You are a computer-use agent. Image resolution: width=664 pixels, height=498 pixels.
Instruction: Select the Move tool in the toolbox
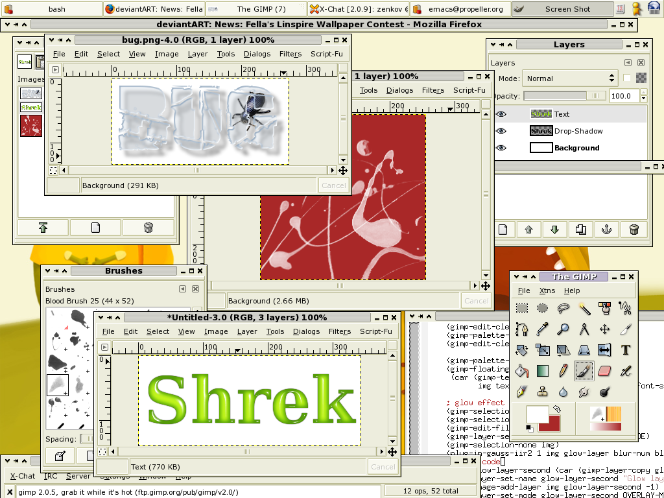(x=605, y=329)
